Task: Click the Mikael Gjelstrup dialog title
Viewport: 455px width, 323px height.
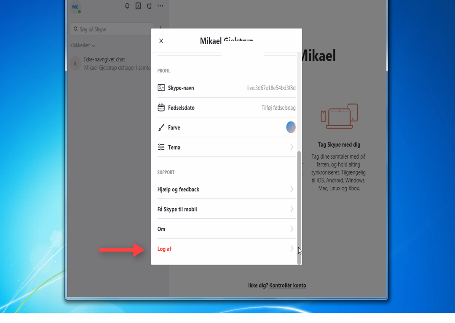Action: 226,41
